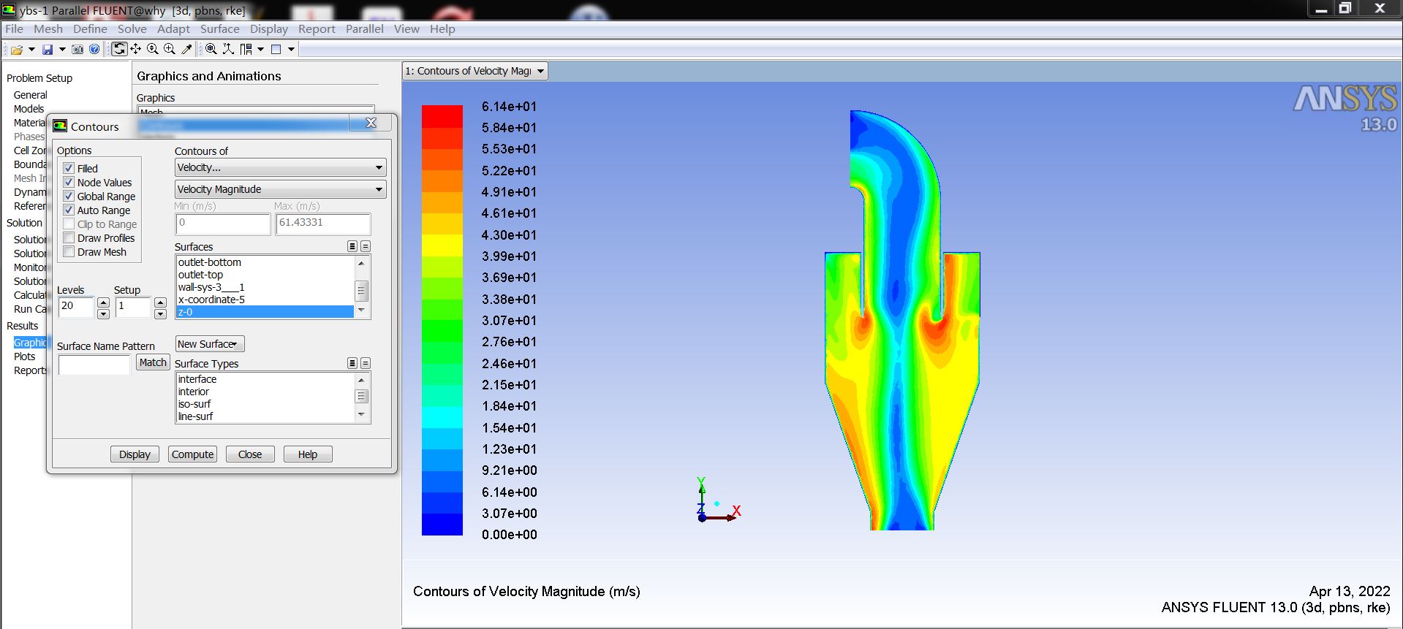
Task: Toggle the Node Values checkbox
Action: pyautogui.click(x=69, y=183)
